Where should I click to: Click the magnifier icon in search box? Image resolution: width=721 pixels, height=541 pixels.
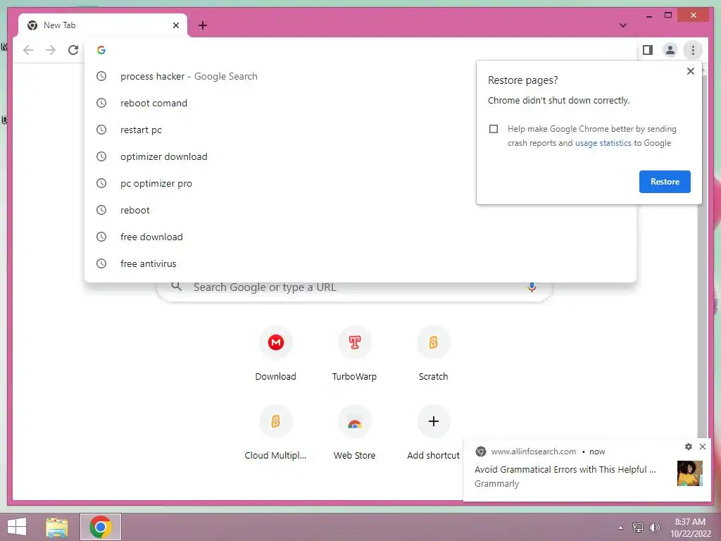(x=176, y=287)
